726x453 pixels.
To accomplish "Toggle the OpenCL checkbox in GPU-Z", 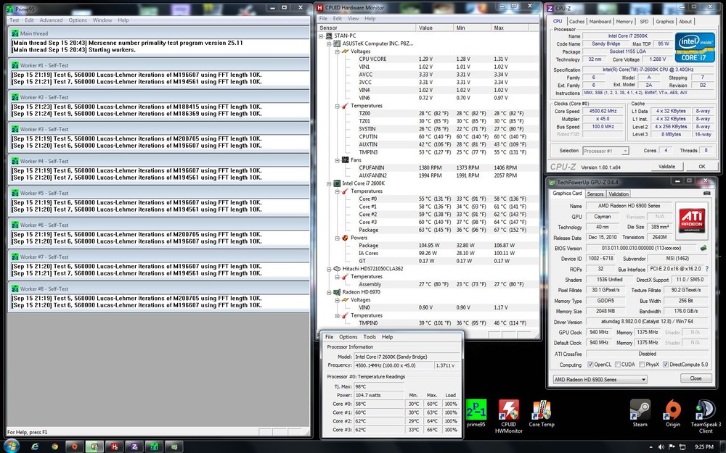I will tap(589, 365).
